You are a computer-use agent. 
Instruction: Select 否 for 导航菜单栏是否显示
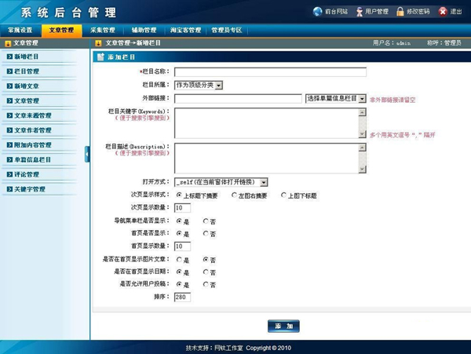(206, 221)
